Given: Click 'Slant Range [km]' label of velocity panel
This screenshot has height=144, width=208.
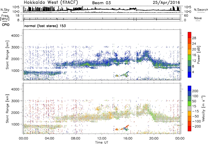Looking at the screenshot, I should [7, 108].
